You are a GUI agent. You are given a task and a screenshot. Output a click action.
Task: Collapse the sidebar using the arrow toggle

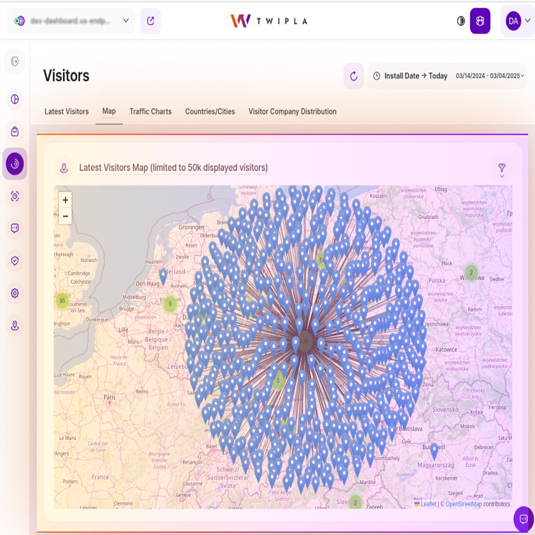(15, 61)
